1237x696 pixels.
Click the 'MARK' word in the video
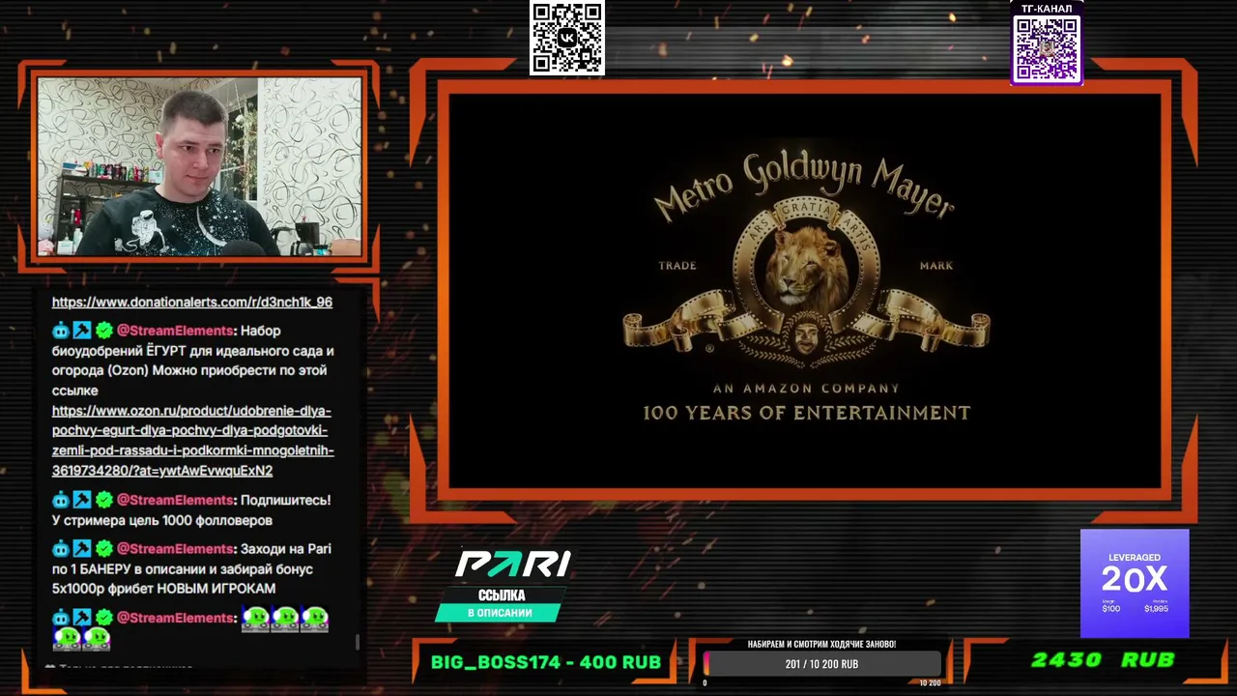pos(936,266)
